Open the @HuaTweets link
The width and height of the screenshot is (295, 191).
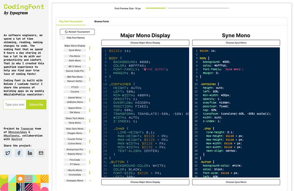tap(11, 136)
